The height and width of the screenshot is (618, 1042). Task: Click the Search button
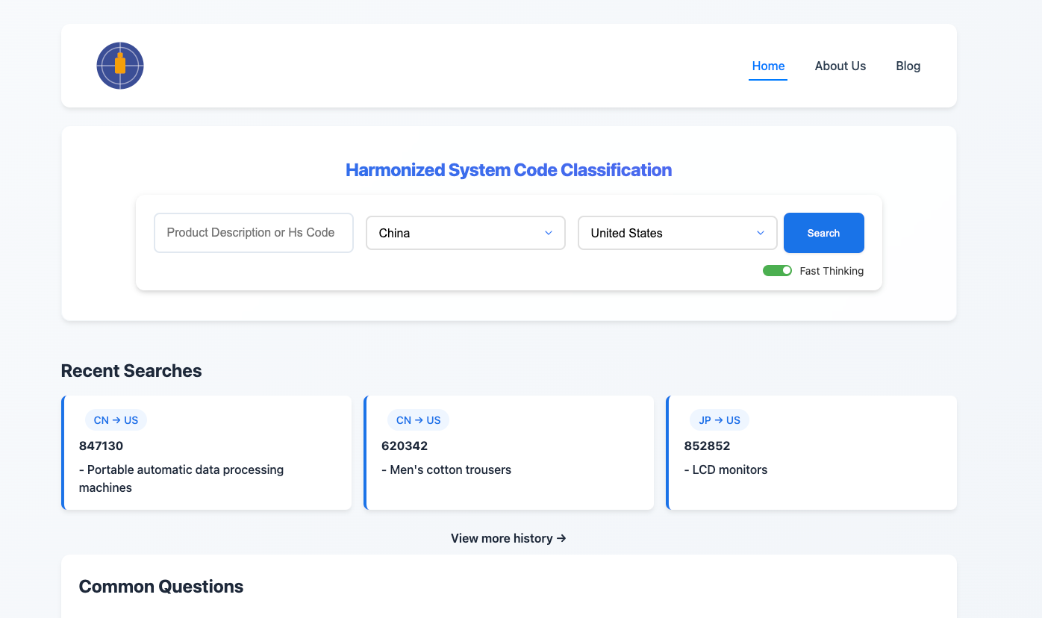(823, 233)
